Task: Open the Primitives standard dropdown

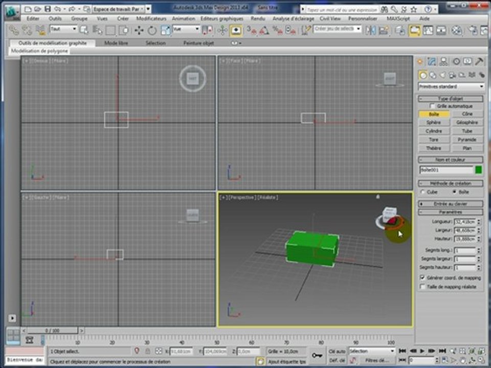Action: 451,86
